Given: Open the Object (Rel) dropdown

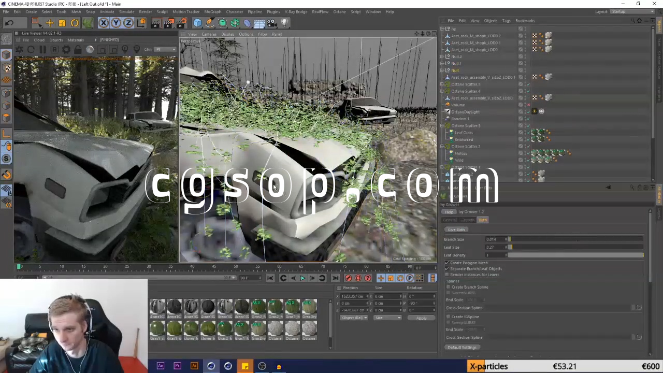Looking at the screenshot, I should pyautogui.click(x=354, y=318).
